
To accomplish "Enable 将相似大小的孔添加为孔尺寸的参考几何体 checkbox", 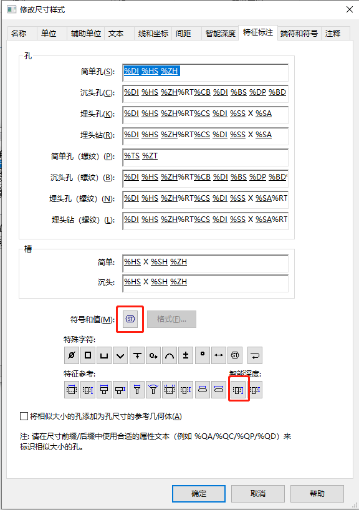I will point(24,416).
